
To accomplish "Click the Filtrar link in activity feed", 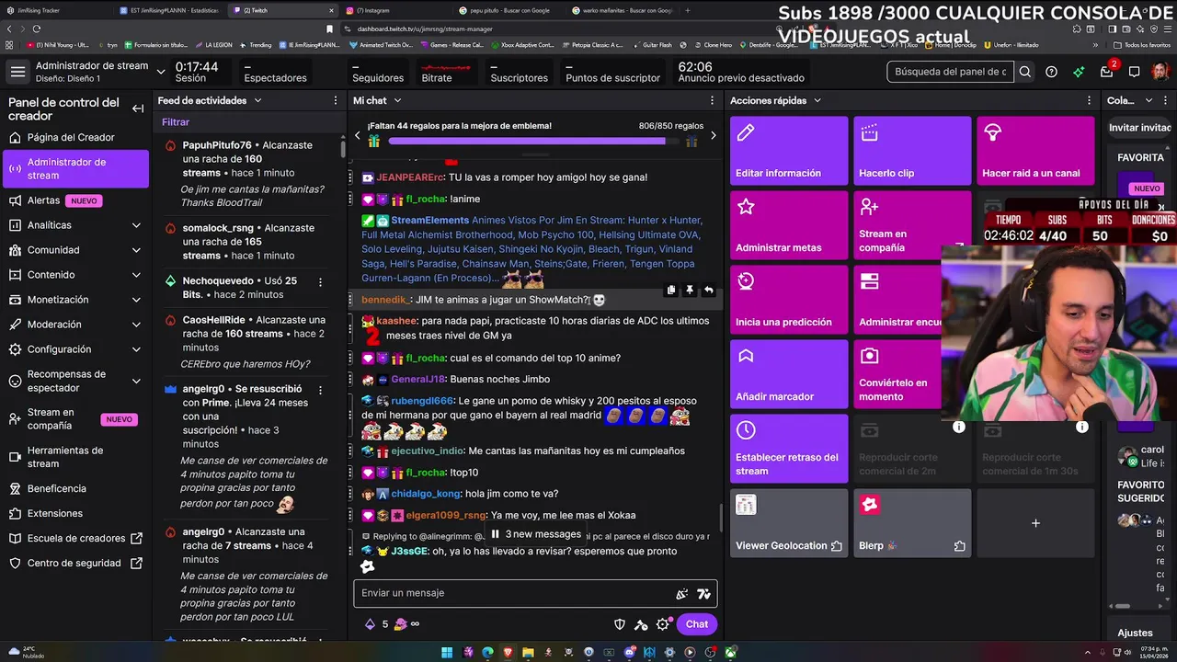I will click(176, 122).
